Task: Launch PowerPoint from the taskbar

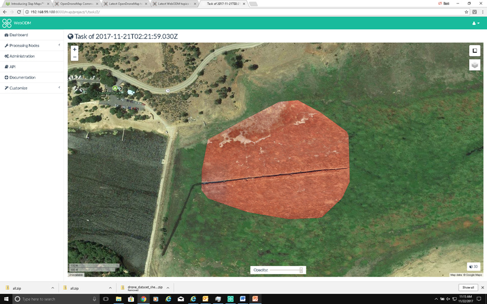Action: click(255, 299)
